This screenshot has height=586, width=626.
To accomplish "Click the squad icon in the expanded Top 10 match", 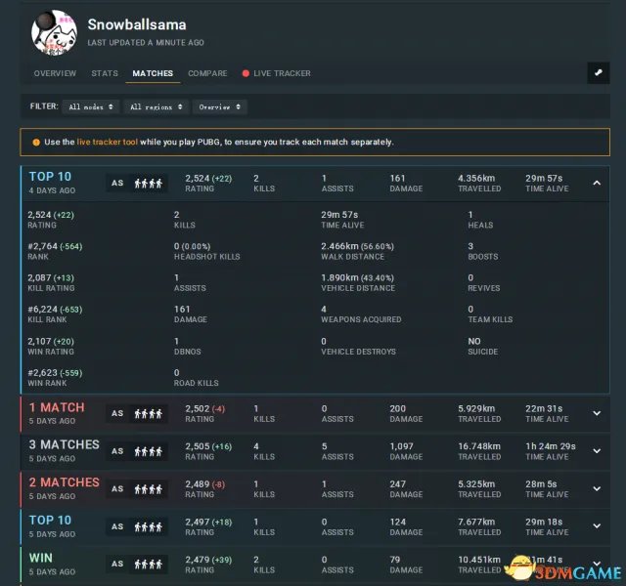I will tap(149, 183).
